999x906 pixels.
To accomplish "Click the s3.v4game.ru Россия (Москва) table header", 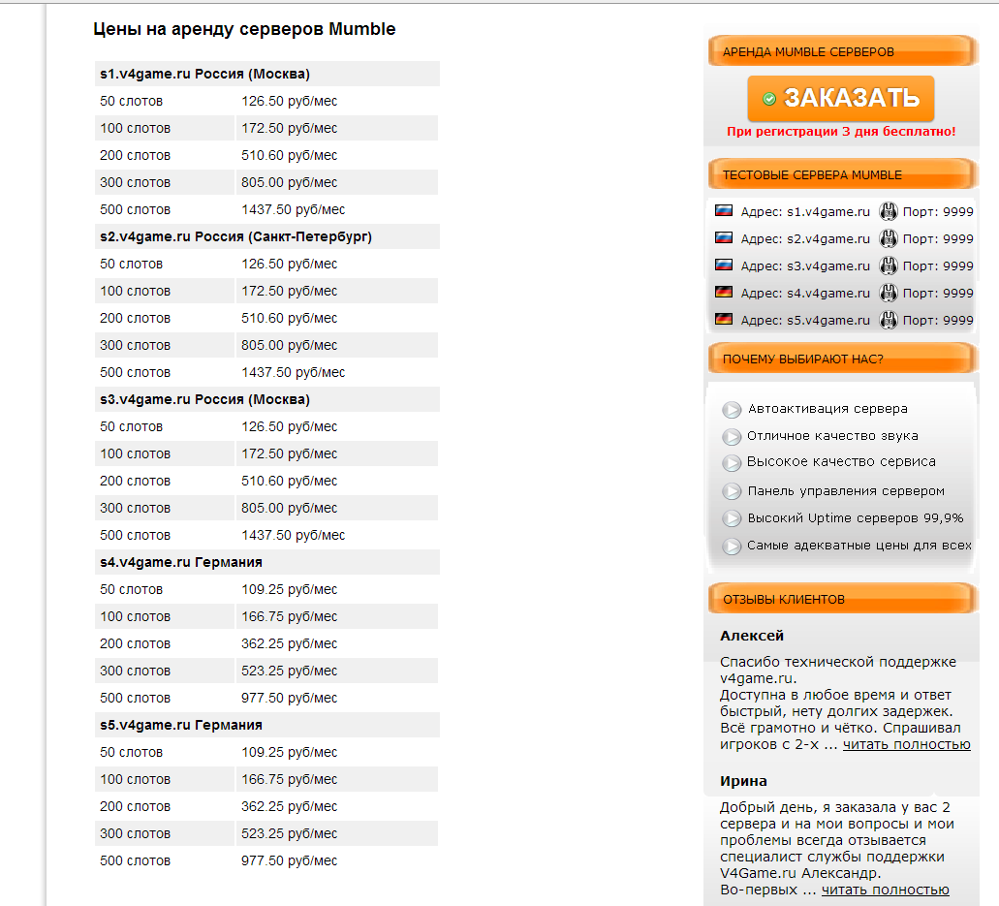I will point(267,399).
